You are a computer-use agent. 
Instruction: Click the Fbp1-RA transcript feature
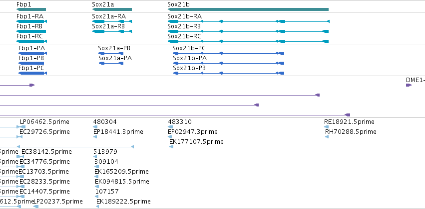pyautogui.click(x=31, y=21)
